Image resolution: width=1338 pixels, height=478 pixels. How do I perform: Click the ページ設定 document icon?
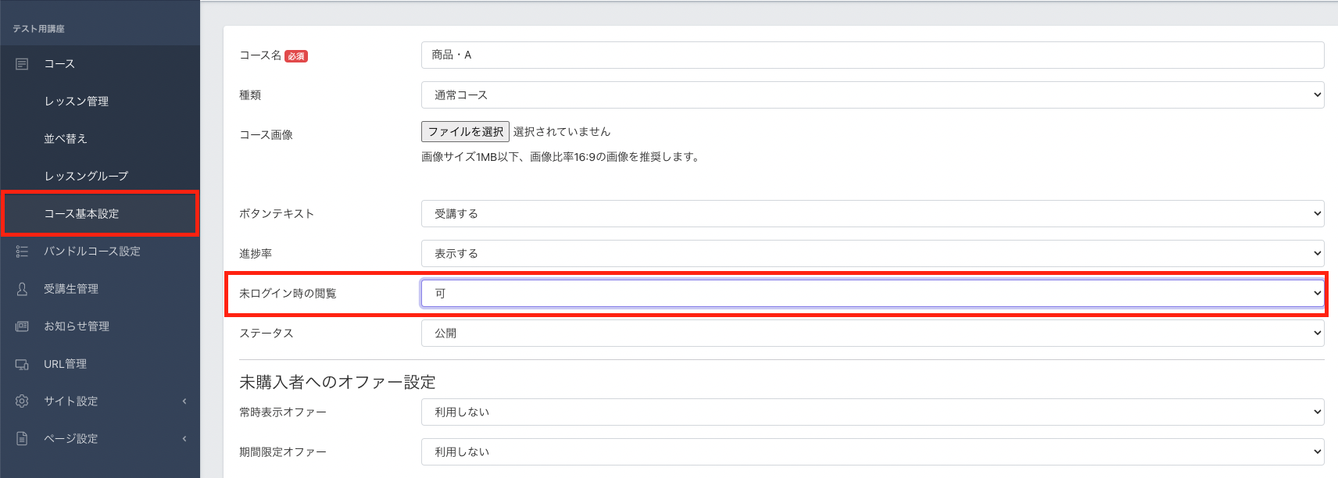[22, 439]
